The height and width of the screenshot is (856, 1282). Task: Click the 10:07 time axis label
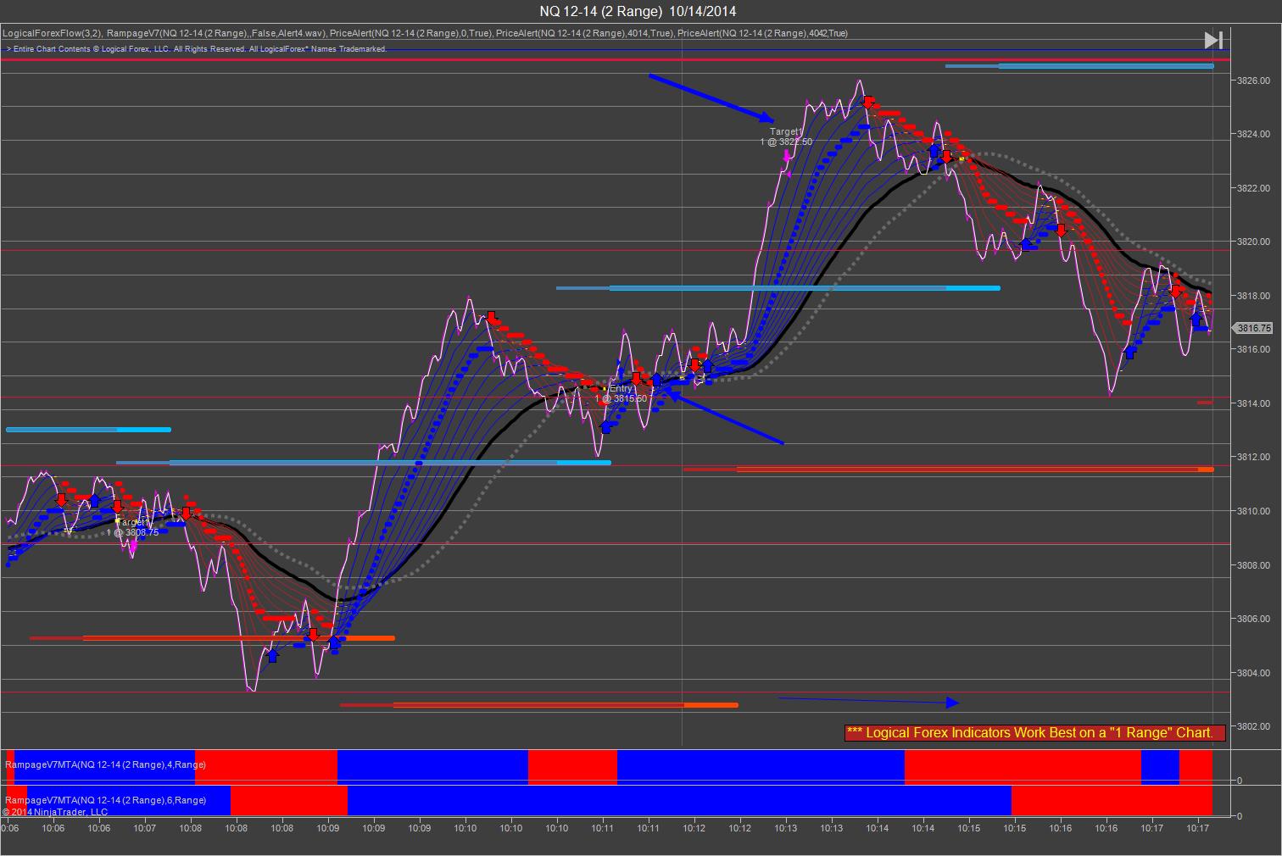144,828
